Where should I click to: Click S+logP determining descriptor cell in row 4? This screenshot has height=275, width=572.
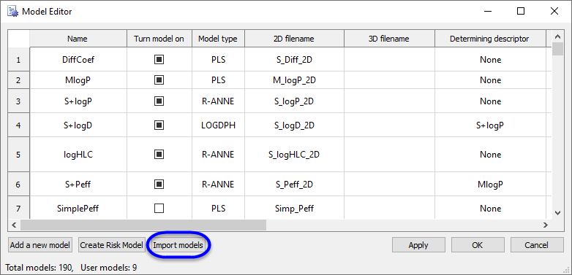(490, 125)
